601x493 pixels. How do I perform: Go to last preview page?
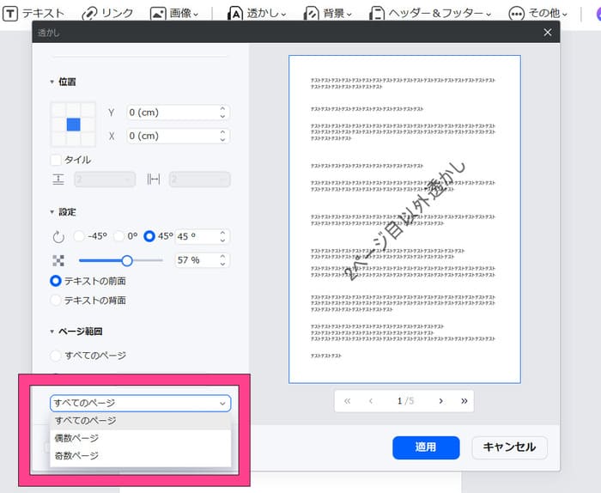pyautogui.click(x=464, y=401)
